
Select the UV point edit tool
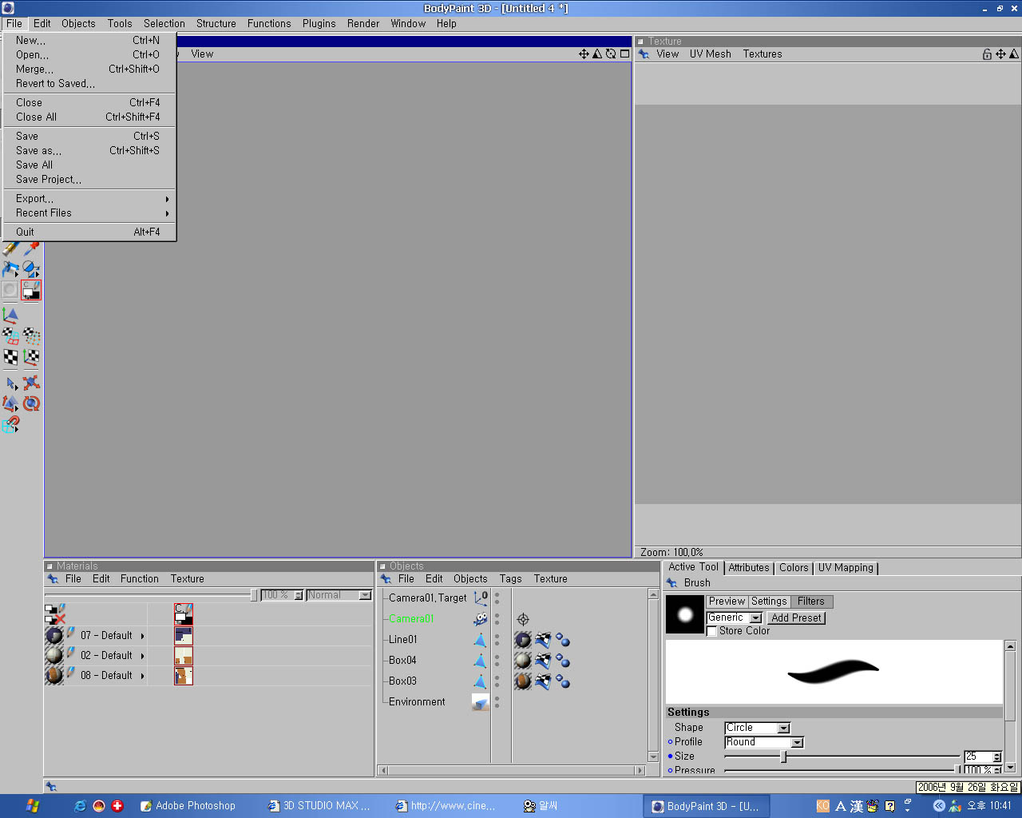(31, 336)
